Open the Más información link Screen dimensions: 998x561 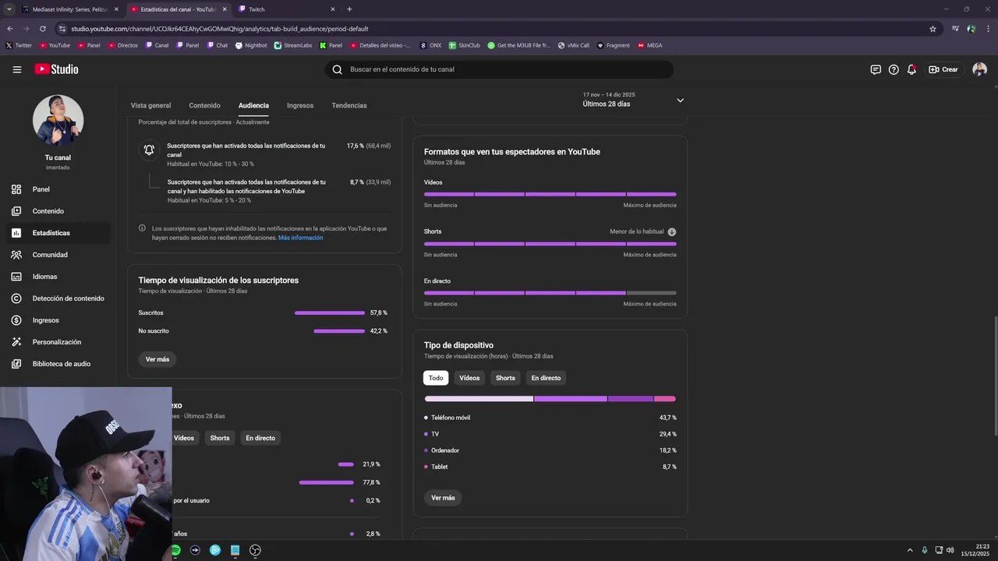pos(300,238)
